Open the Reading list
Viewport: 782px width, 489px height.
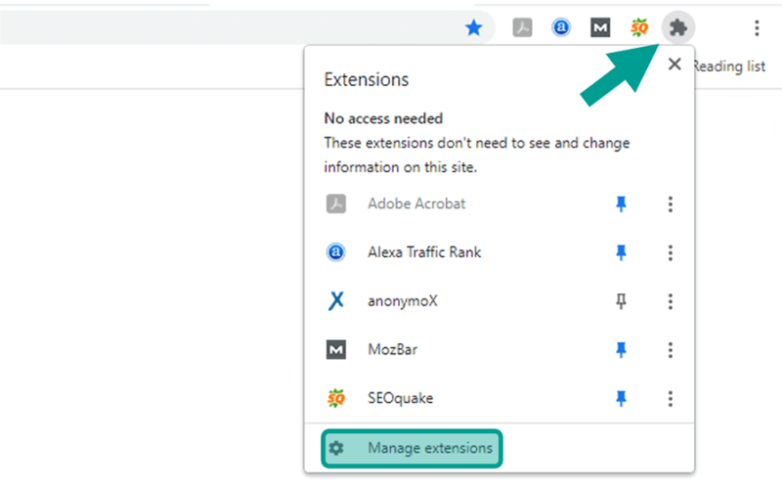[x=729, y=67]
